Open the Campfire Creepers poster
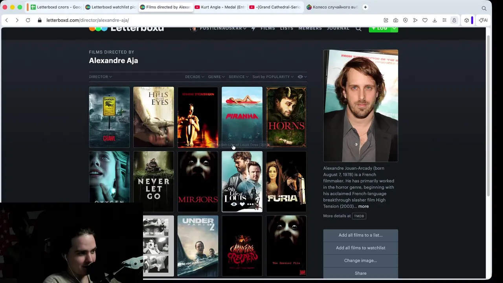This screenshot has height=283, width=503. tap(242, 246)
